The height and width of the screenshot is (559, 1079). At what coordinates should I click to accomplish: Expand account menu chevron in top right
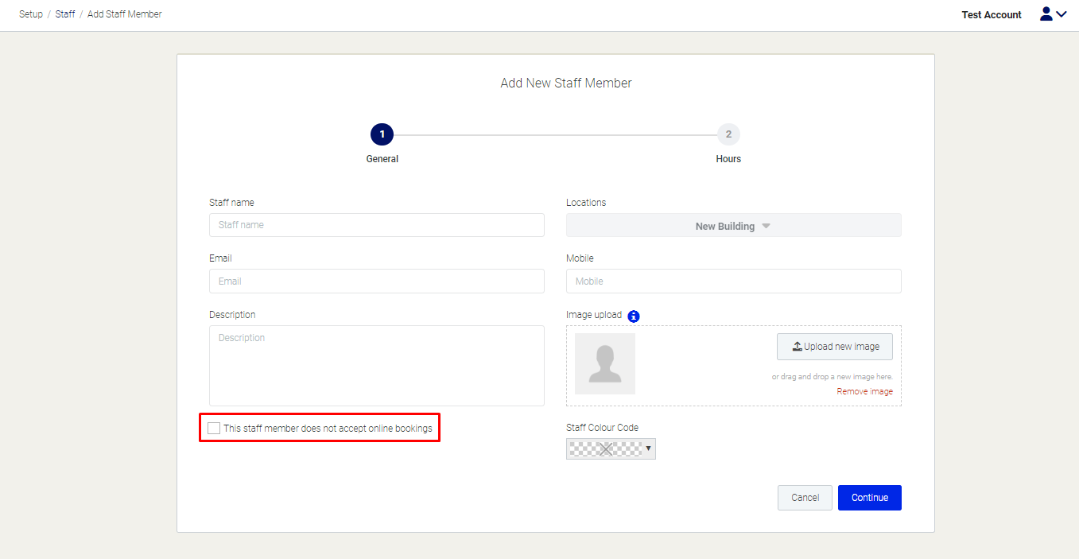(1062, 14)
